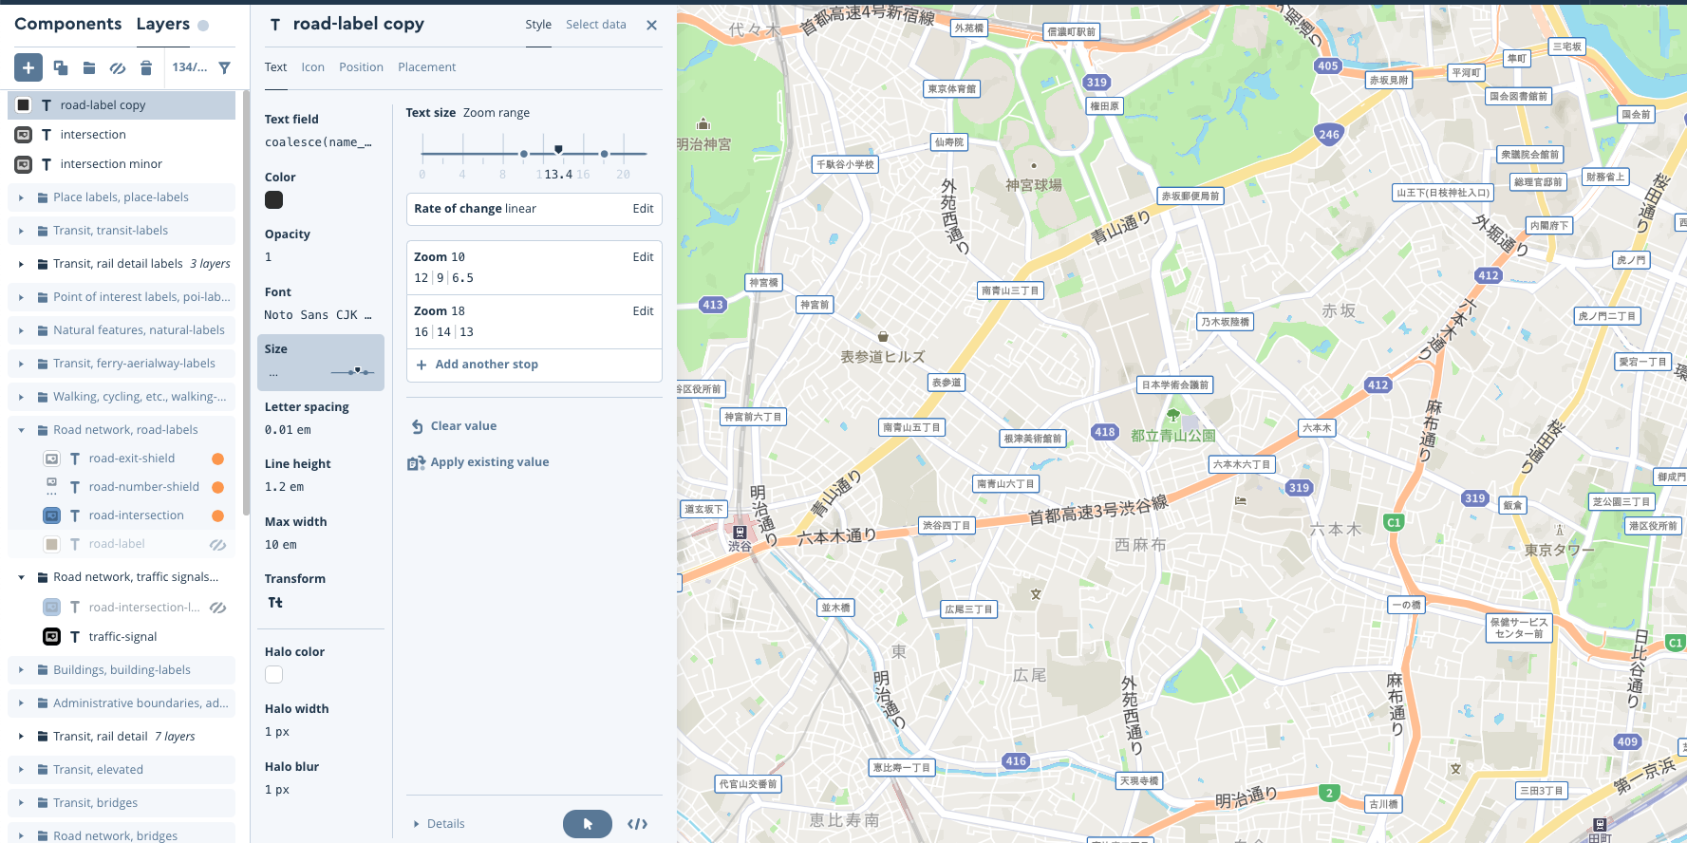Close the road-label copy panel
Viewport: 1687px width, 843px height.
point(651,25)
